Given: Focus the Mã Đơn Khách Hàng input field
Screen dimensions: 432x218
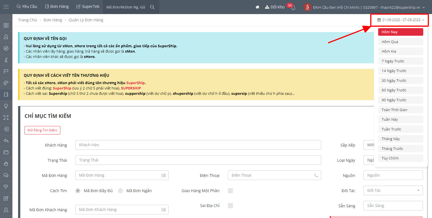Looking at the screenshot, I should (122, 210).
